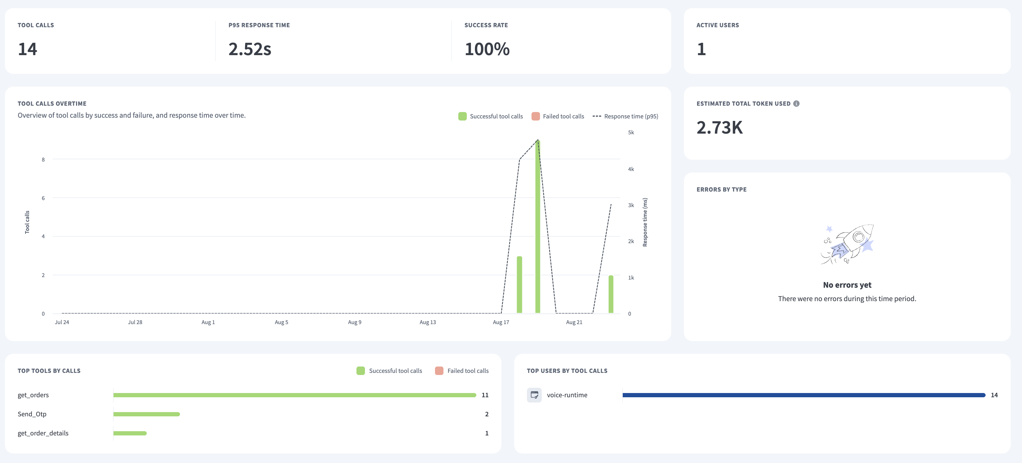Image resolution: width=1022 pixels, height=463 pixels.
Task: Click Failed tool calls legend in Top Tools
Action: [x=462, y=371]
